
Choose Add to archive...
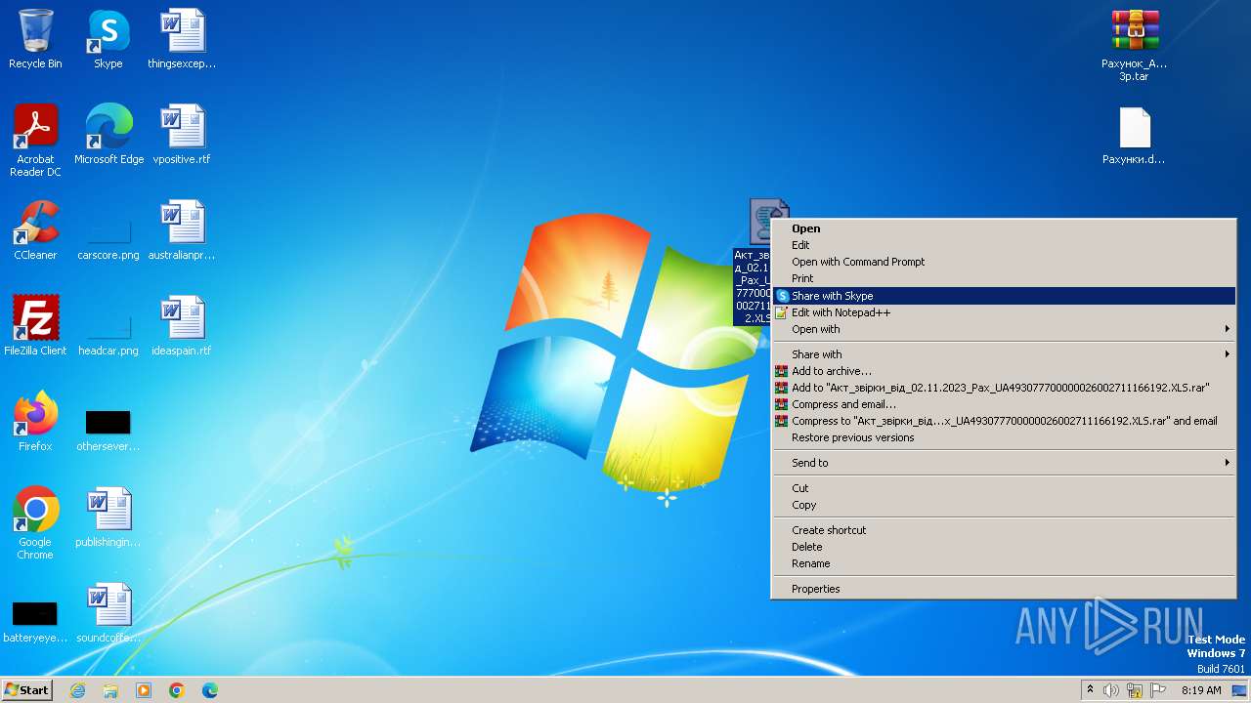(x=1003, y=371)
